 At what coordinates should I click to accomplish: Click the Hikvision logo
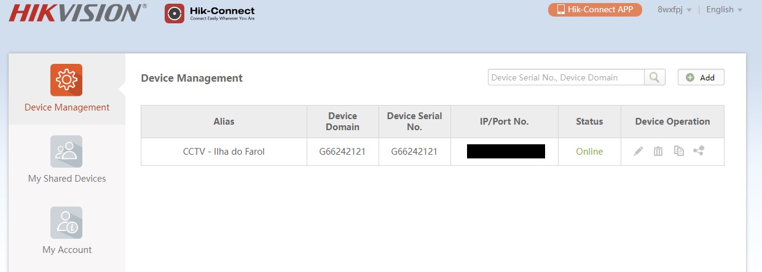click(78, 12)
